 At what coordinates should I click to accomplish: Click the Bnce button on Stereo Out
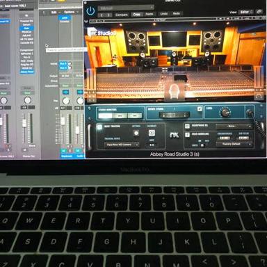pyautogui.click(x=32, y=145)
